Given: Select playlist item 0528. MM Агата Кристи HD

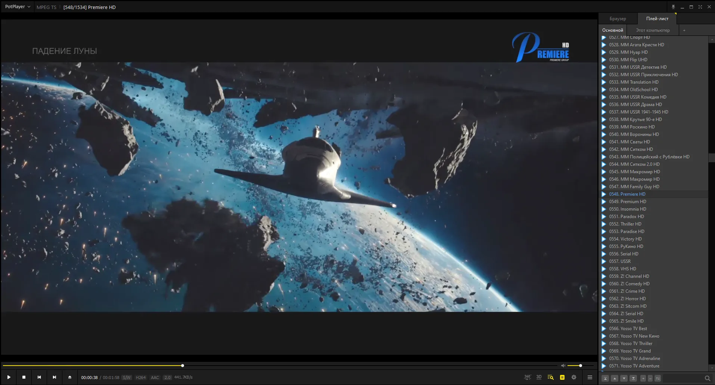Looking at the screenshot, I should coord(653,45).
